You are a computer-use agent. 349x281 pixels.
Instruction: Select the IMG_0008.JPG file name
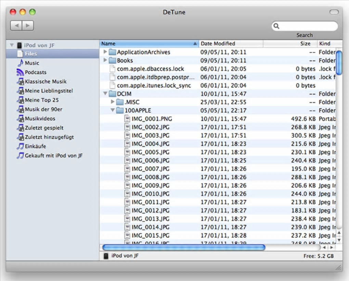point(151,177)
